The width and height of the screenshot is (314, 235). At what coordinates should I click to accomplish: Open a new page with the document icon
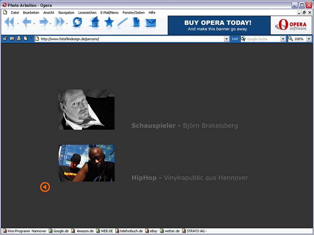(136, 22)
